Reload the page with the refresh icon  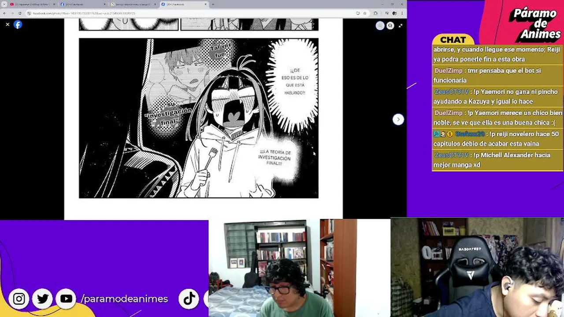pyautogui.click(x=20, y=13)
